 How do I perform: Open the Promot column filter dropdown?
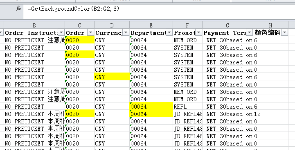pos(199,32)
